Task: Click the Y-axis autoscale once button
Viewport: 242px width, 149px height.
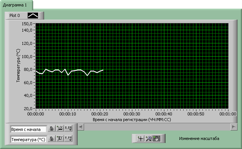Action: tap(60, 138)
